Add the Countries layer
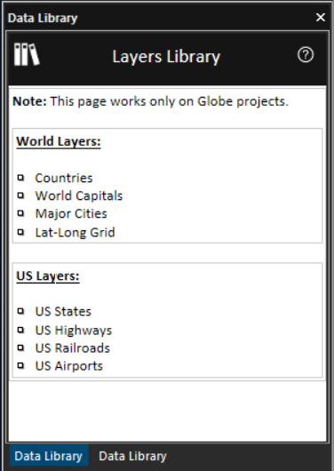 click(64, 178)
